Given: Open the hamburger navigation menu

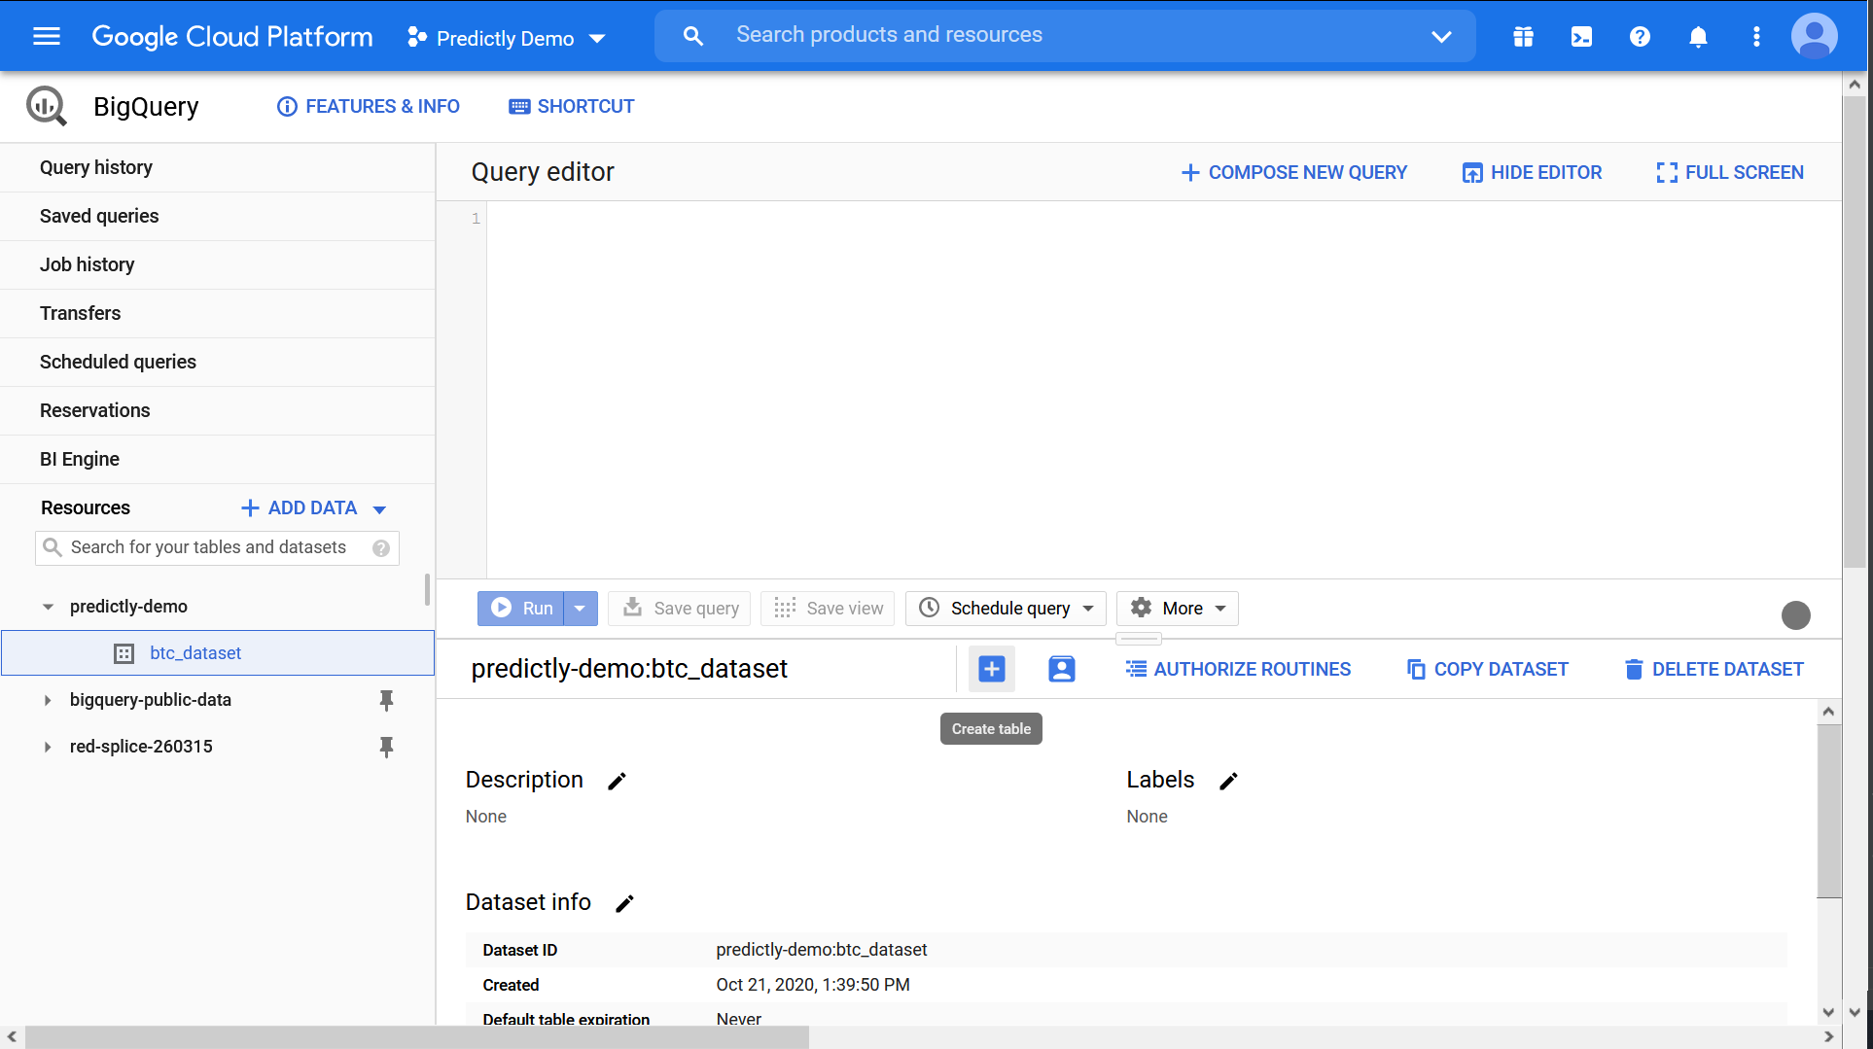Looking at the screenshot, I should [x=47, y=37].
